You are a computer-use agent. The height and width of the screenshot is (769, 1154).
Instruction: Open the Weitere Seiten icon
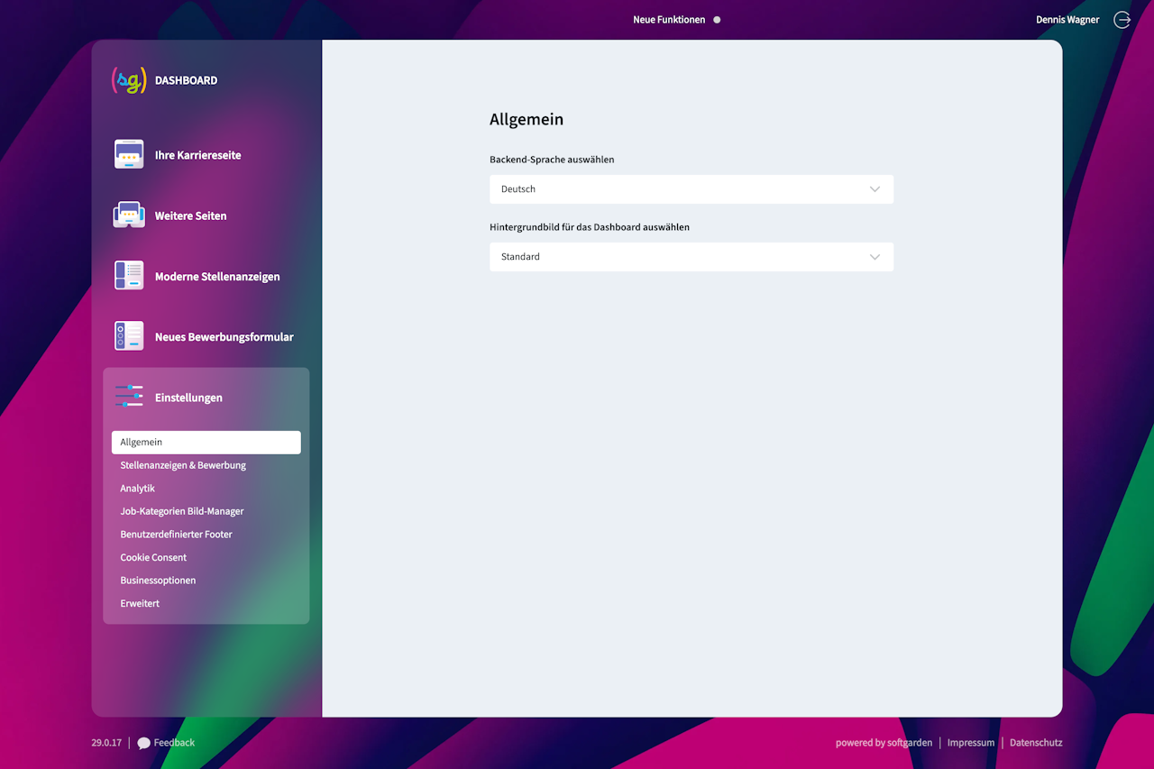click(129, 215)
